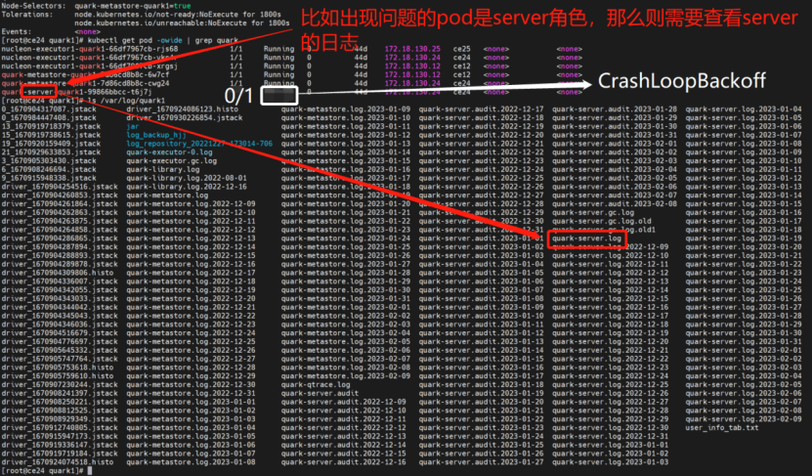The height and width of the screenshot is (476, 812).
Task: Select pod nucleon-executor1-quark1 ending in xrgsj
Action: click(90, 66)
